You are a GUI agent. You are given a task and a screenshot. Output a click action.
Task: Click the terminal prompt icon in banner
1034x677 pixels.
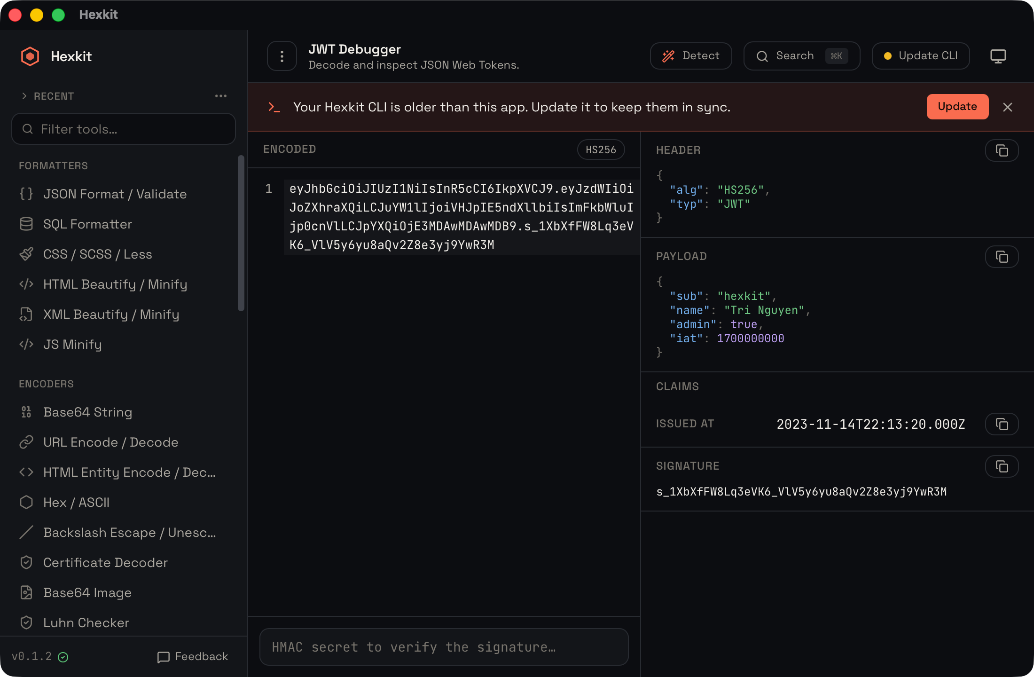(274, 107)
